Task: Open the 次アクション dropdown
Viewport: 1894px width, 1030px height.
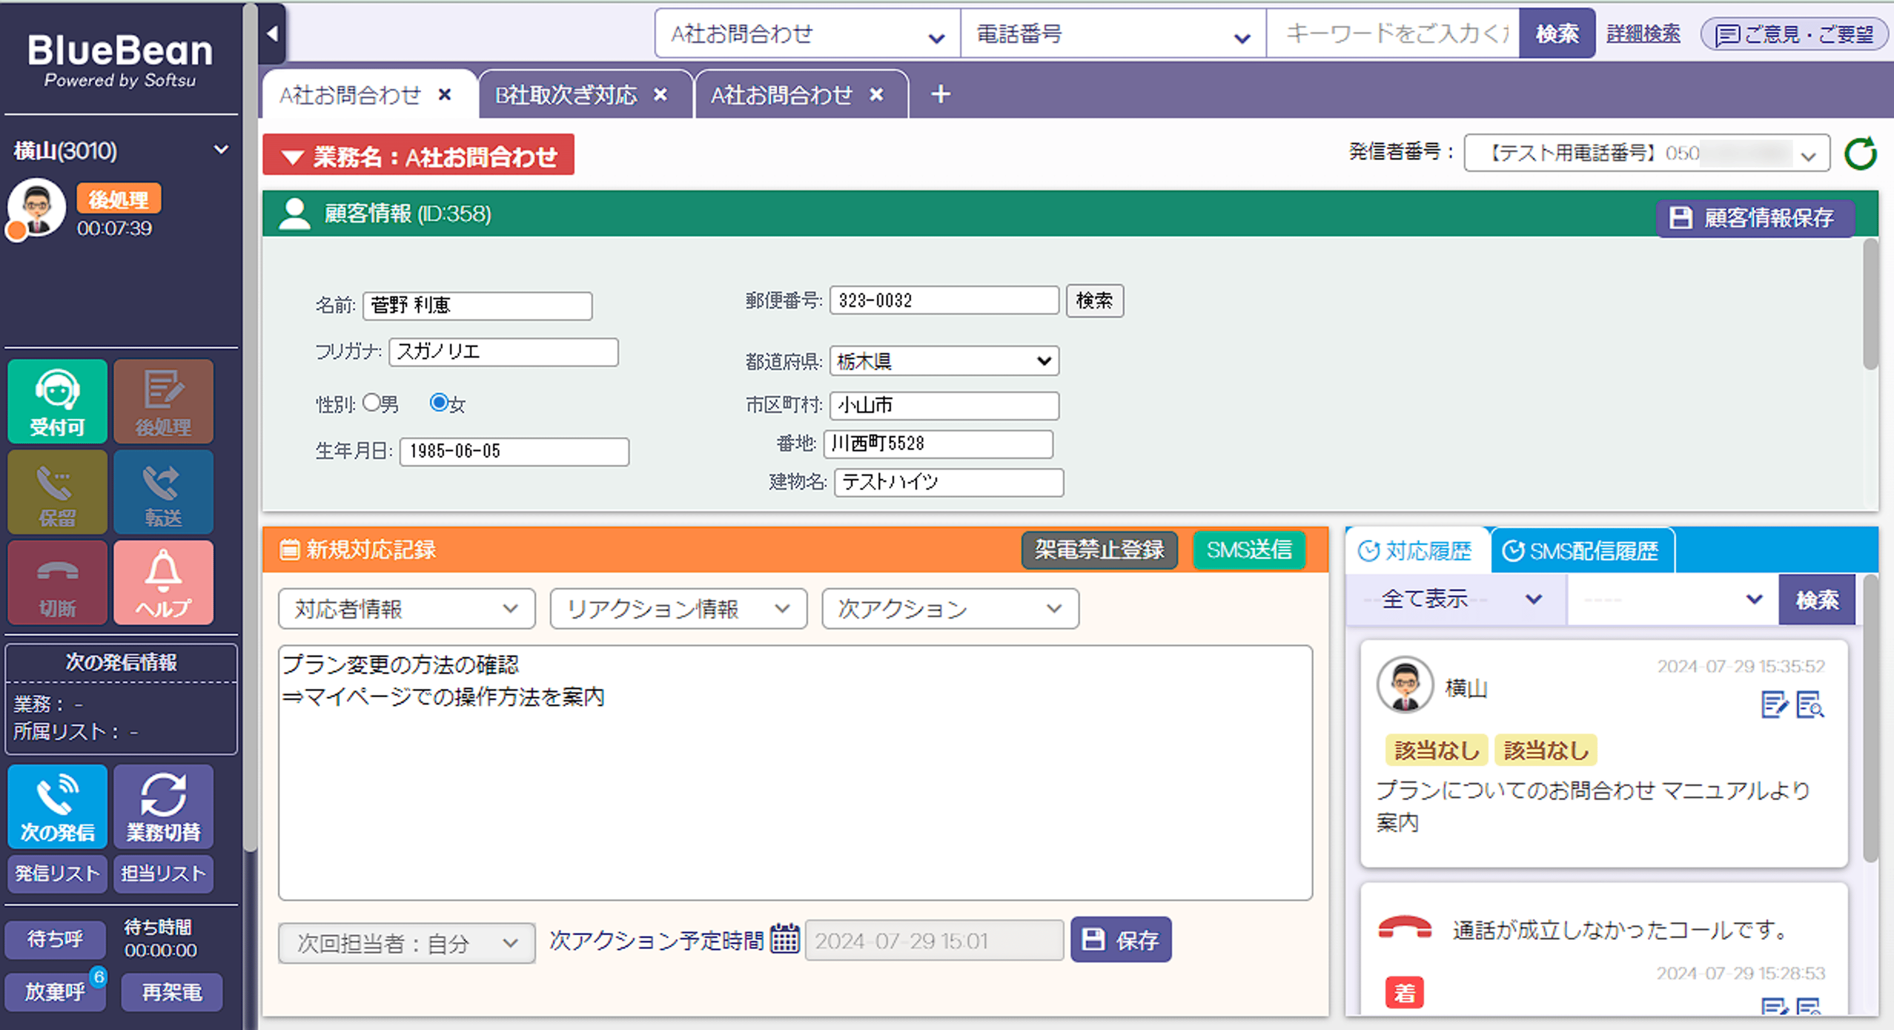Action: click(950, 609)
